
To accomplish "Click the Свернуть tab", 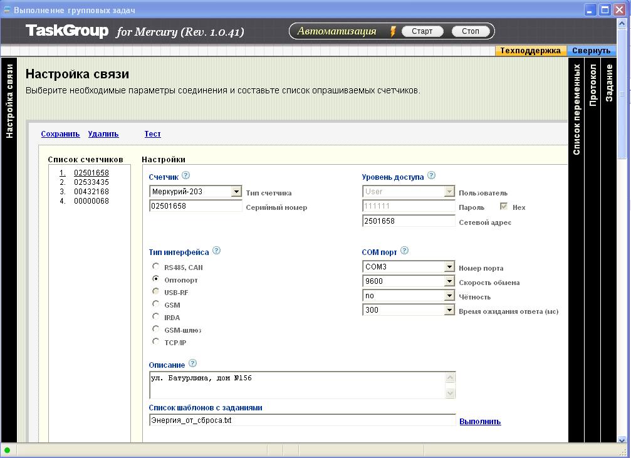I will [x=591, y=51].
